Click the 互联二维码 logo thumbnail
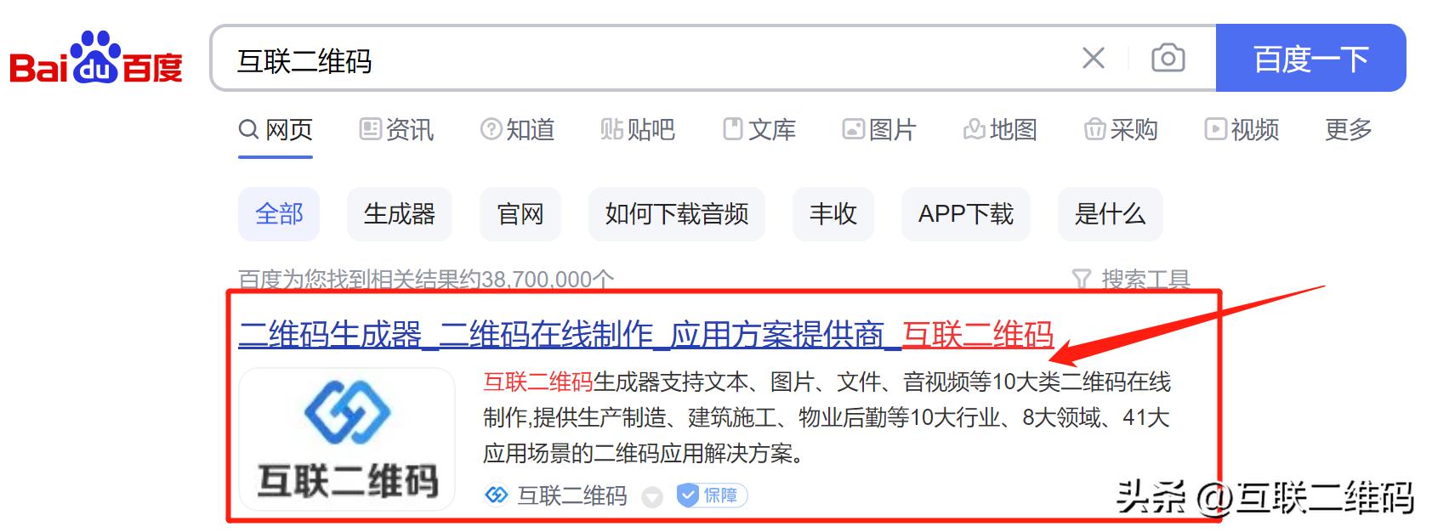This screenshot has width=1432, height=532. (x=347, y=439)
